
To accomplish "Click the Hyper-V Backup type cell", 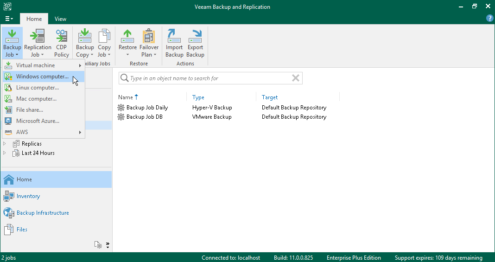I will click(x=212, y=107).
